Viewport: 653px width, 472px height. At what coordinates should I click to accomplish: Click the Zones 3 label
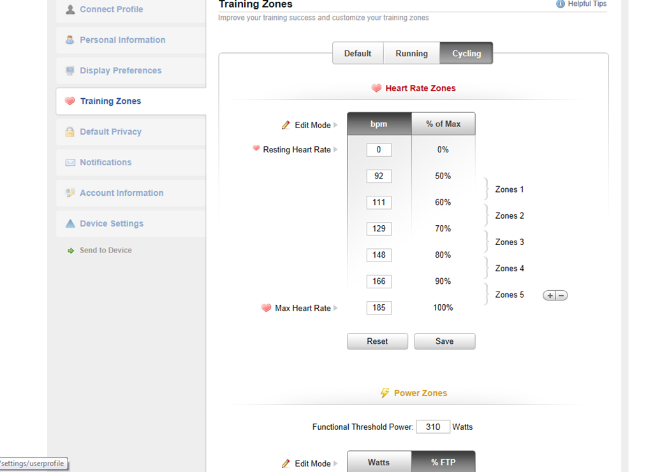point(510,242)
